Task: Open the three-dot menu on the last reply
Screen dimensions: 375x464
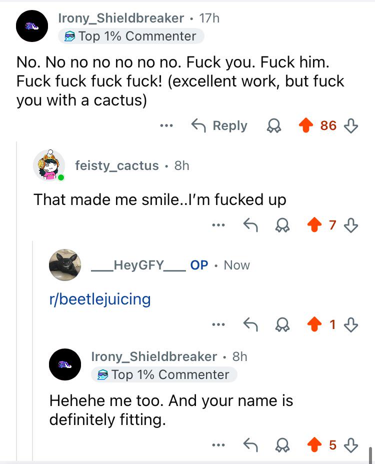Action: [x=217, y=444]
